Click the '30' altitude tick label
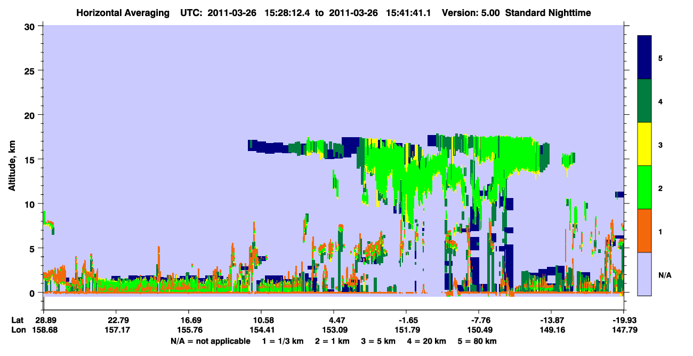The width and height of the screenshot is (693, 356). (x=31, y=26)
